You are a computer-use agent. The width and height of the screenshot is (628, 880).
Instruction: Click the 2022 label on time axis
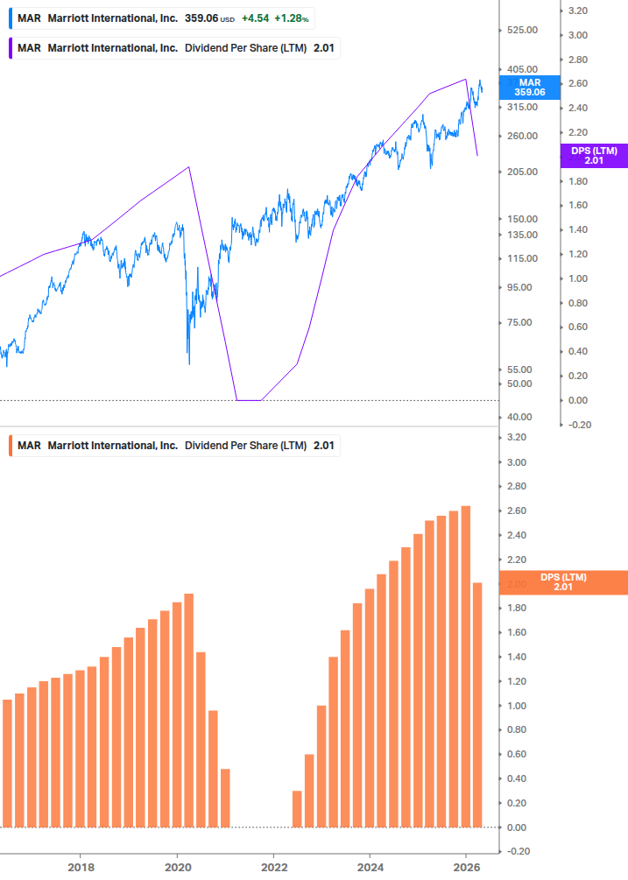[x=274, y=867]
